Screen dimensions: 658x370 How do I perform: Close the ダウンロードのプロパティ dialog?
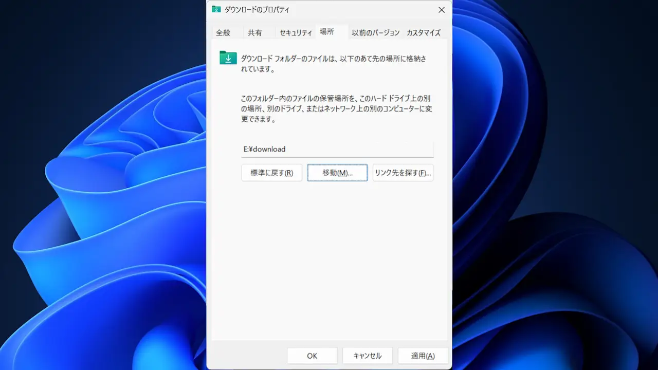(441, 10)
